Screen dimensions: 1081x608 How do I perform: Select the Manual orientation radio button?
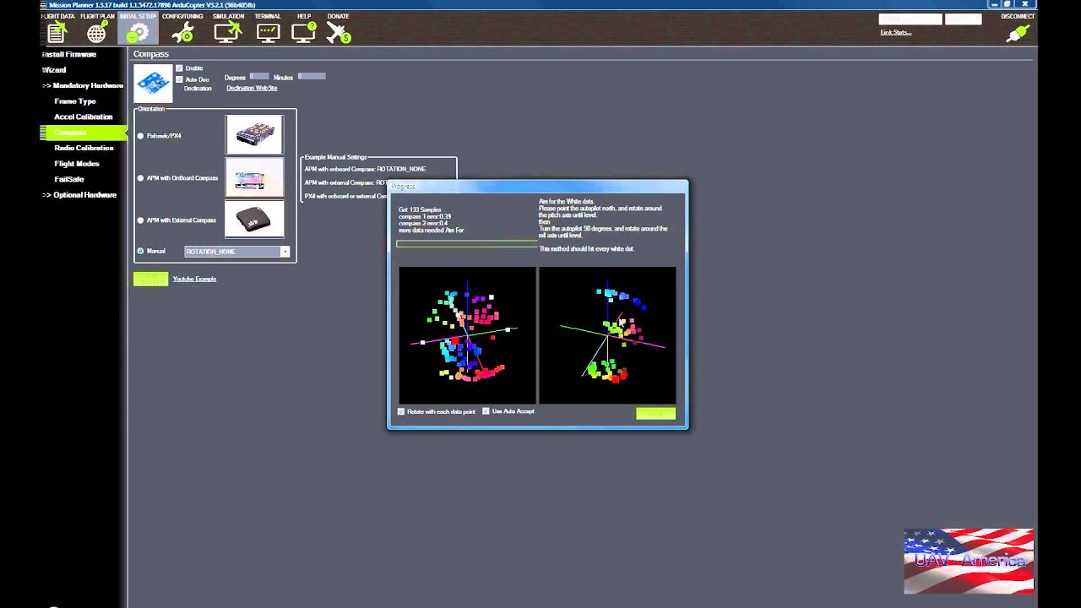[x=140, y=252]
